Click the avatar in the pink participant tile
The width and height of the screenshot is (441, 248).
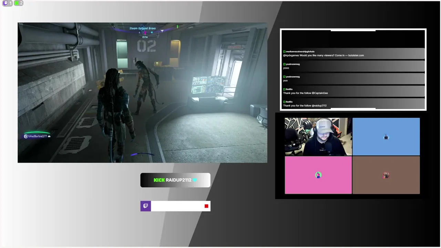pyautogui.click(x=318, y=175)
